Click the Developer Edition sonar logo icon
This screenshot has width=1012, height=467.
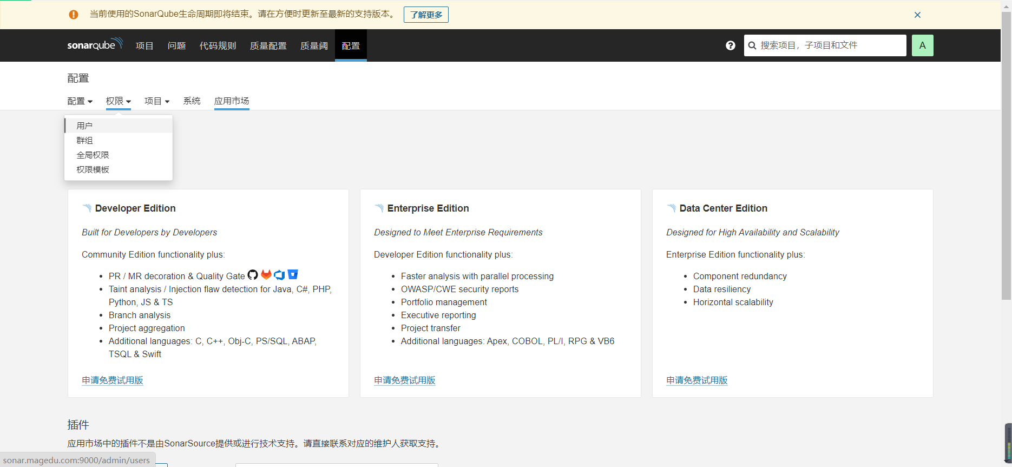[x=87, y=208]
